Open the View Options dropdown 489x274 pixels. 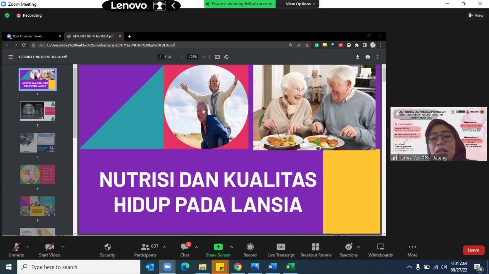pyautogui.click(x=301, y=4)
